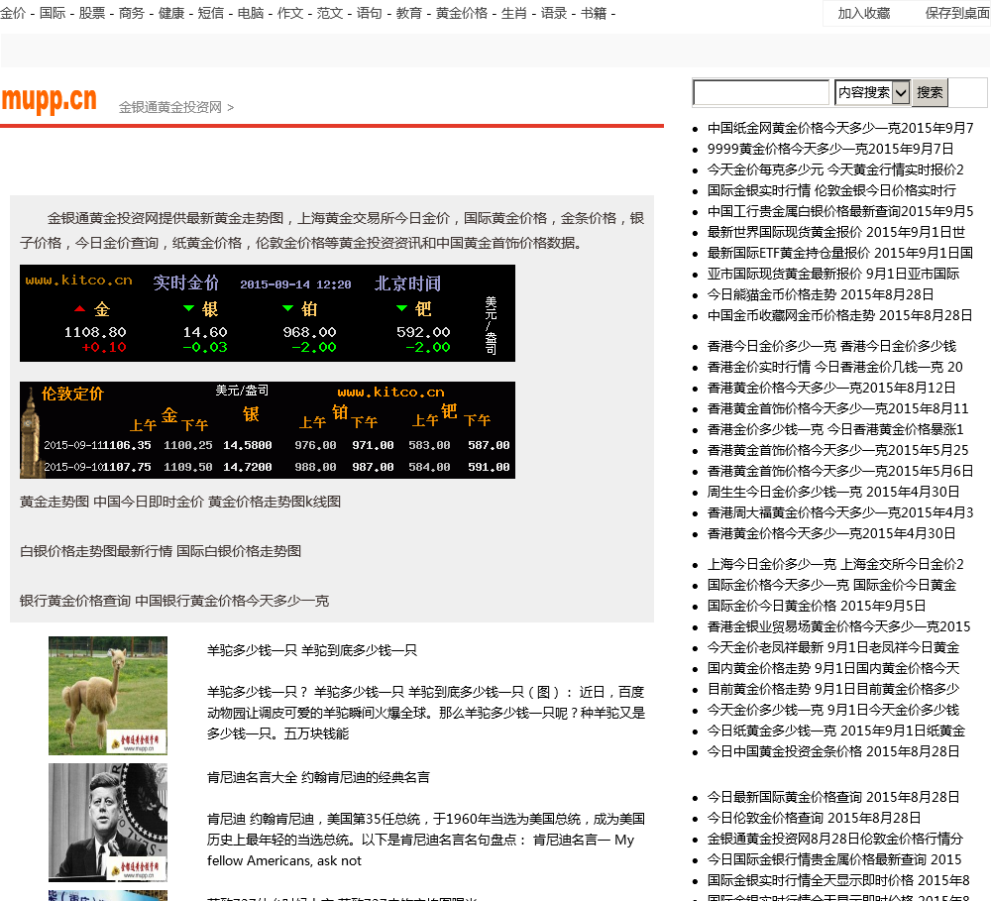Image resolution: width=991 pixels, height=901 pixels.
Task: Click the 搜索 search button
Action: click(930, 92)
